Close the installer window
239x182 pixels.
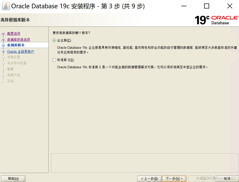[x=230, y=6]
